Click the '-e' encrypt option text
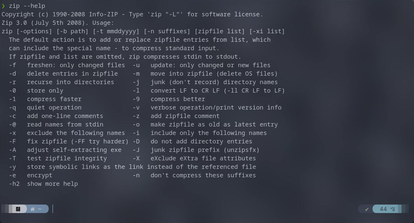Image resolution: width=414 pixels, height=223 pixels. coord(31,175)
